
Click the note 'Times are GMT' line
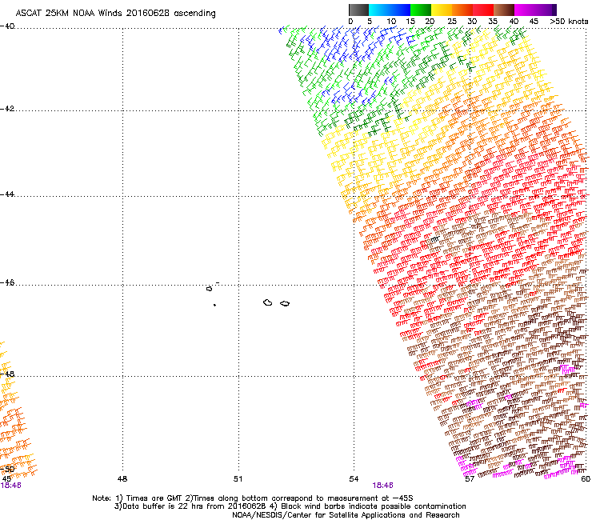[x=253, y=498]
